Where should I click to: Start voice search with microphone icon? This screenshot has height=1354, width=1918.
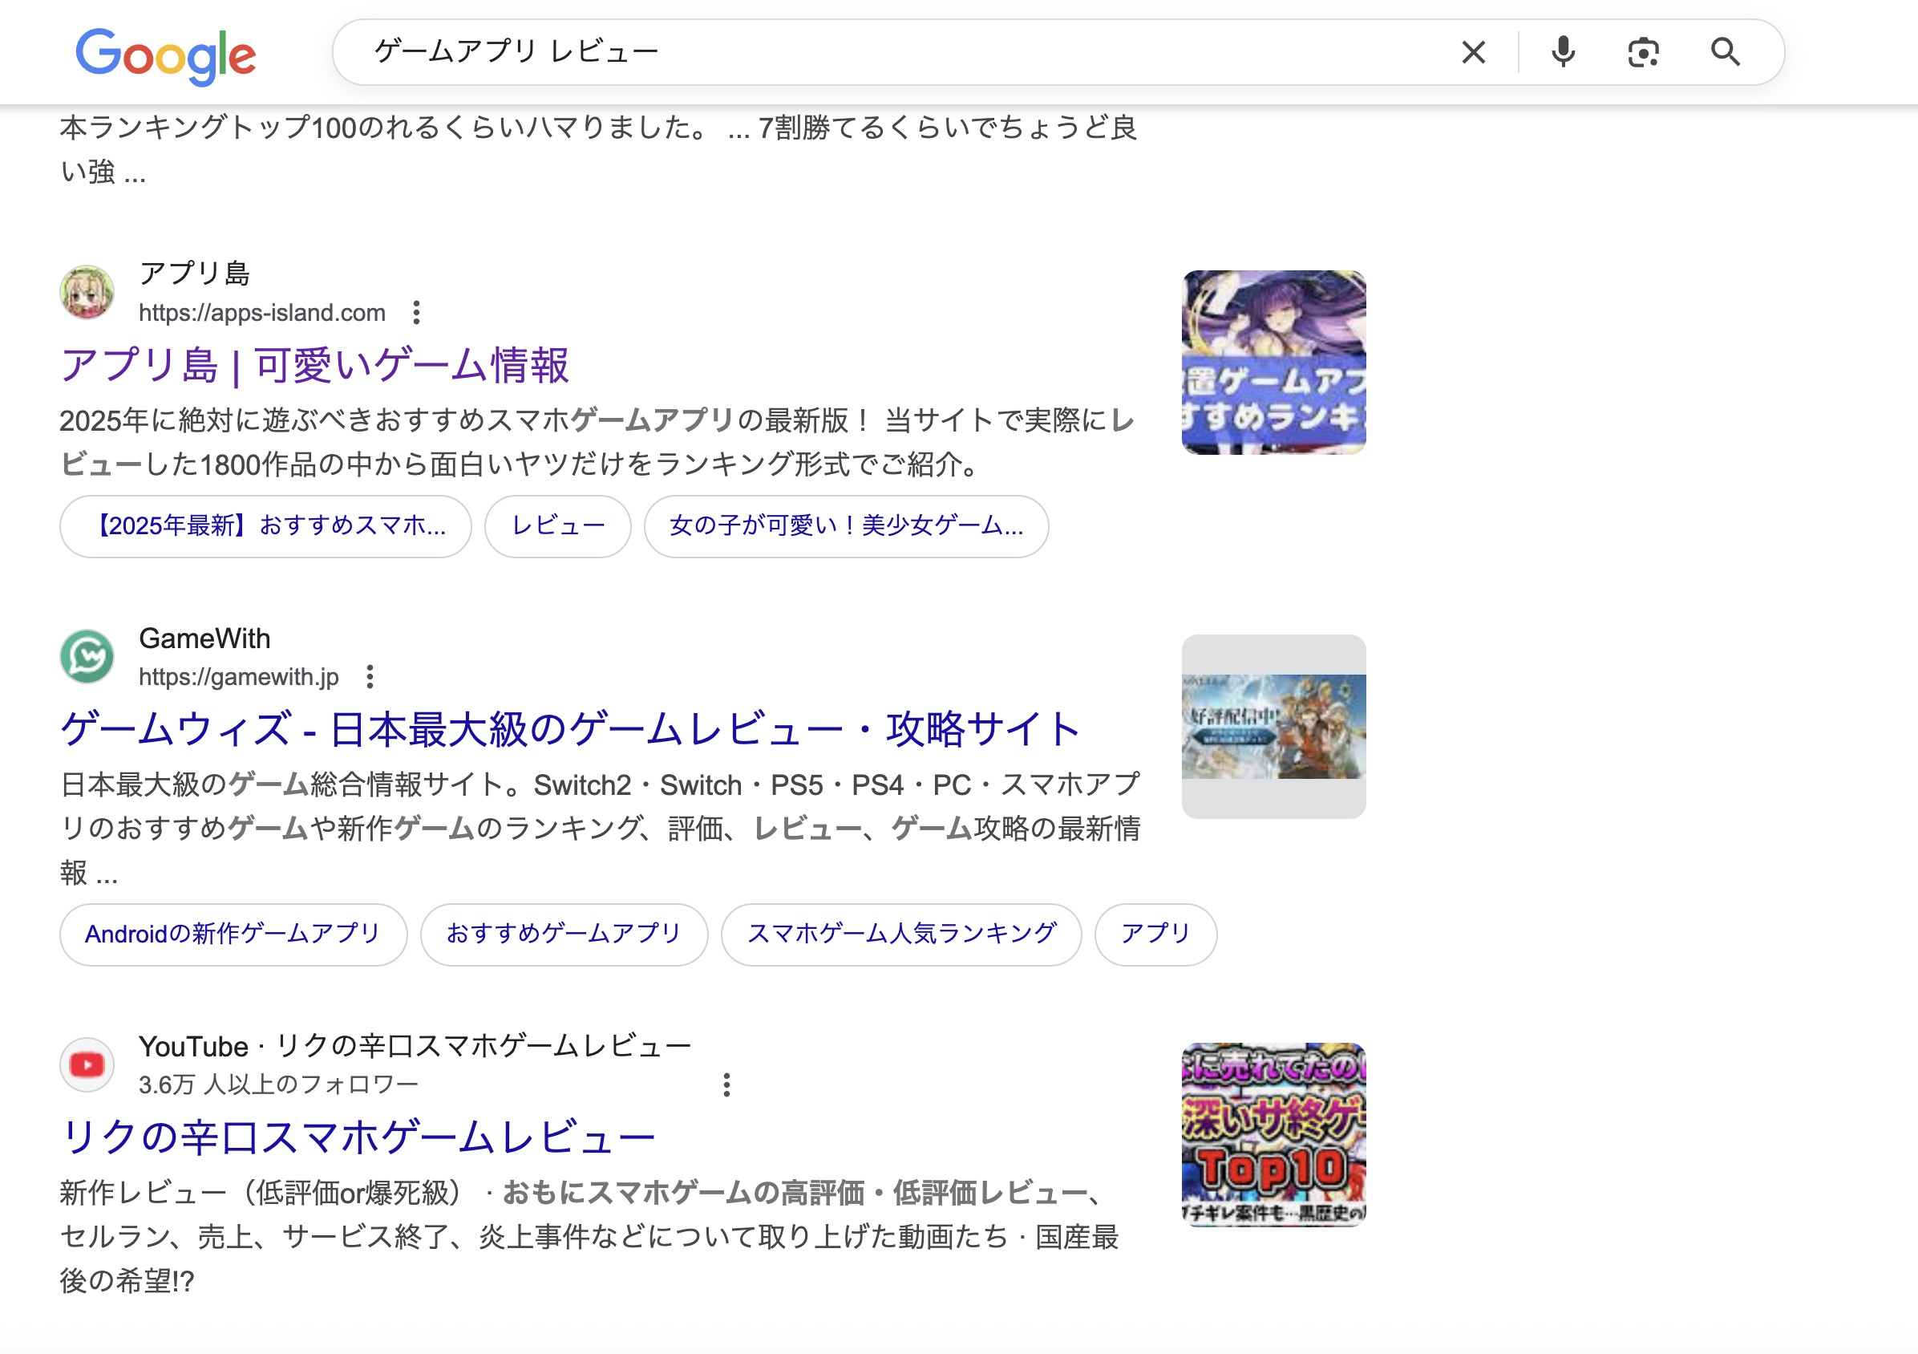pos(1562,53)
